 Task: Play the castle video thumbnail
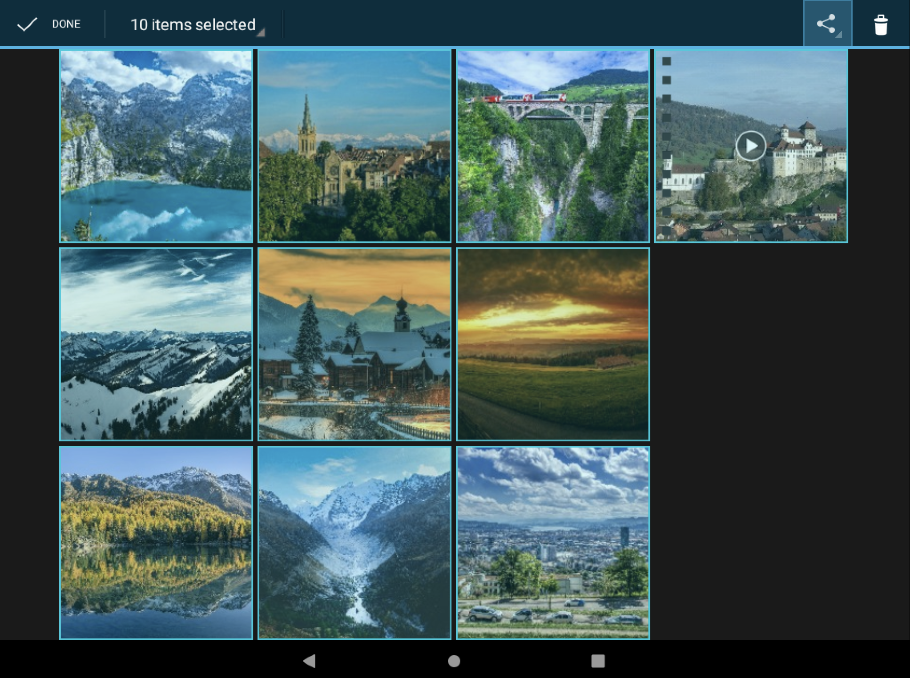pos(751,146)
